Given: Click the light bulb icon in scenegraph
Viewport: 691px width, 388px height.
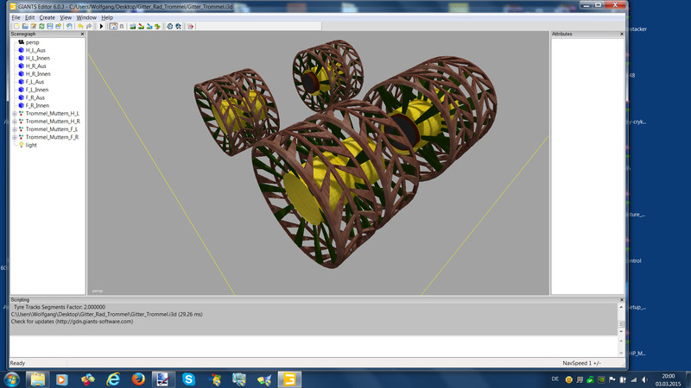Looking at the screenshot, I should click(21, 145).
